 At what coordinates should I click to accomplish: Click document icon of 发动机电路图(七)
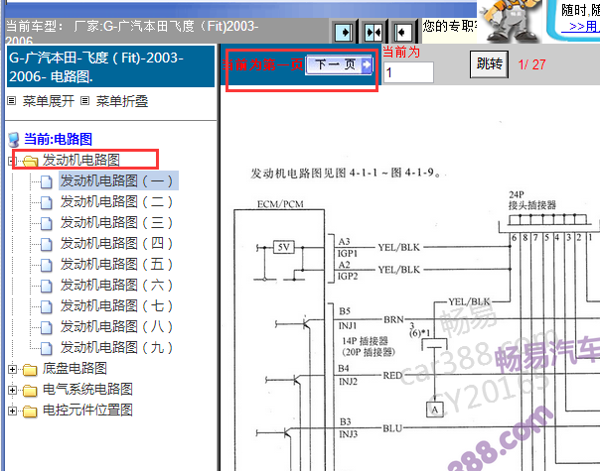(x=47, y=306)
